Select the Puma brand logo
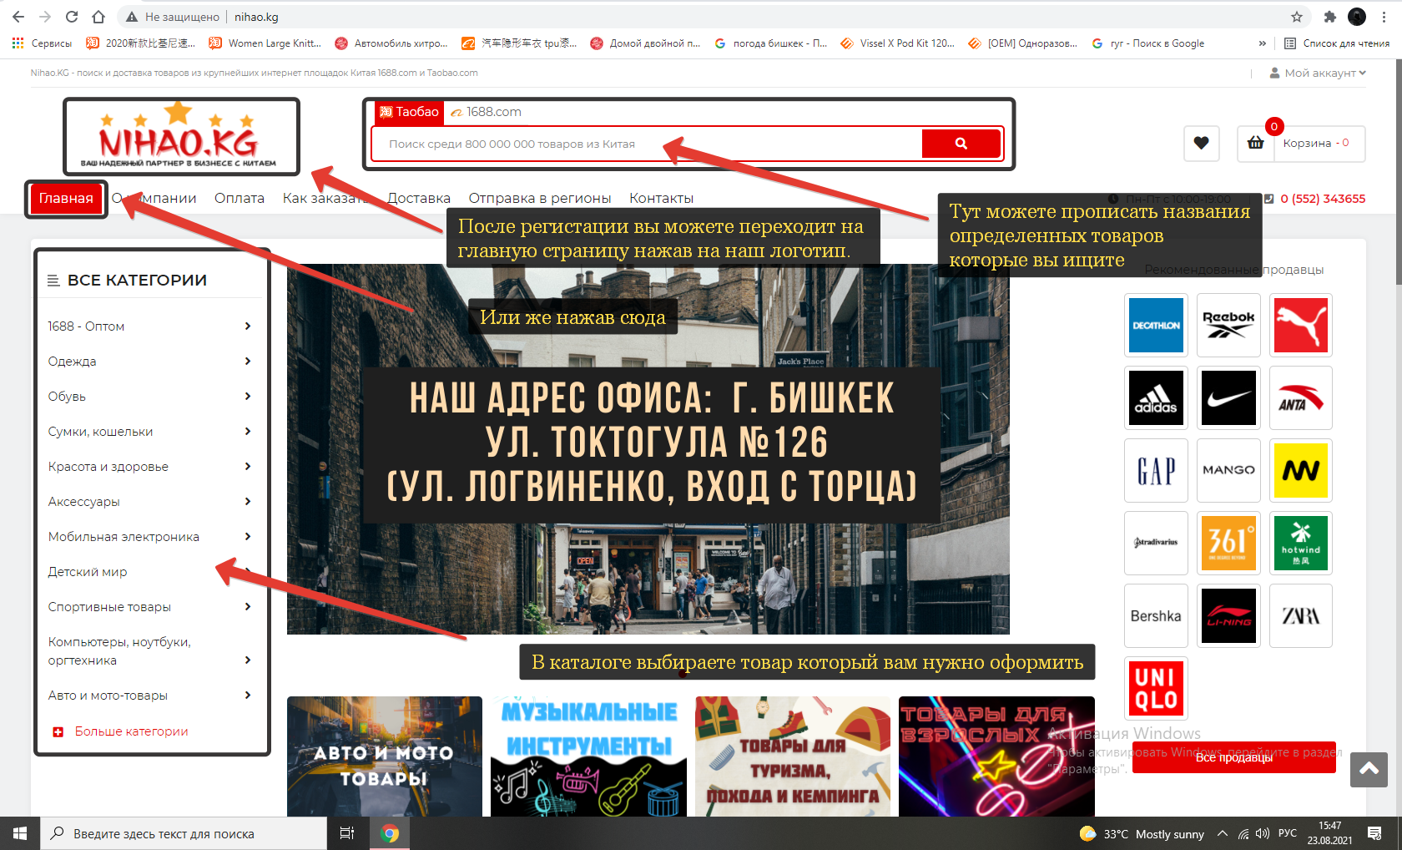 1301,325
